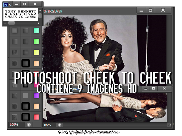Click the Cheek to Cheek logo preview
Viewport: 182px width, 136px height.
point(21,14)
